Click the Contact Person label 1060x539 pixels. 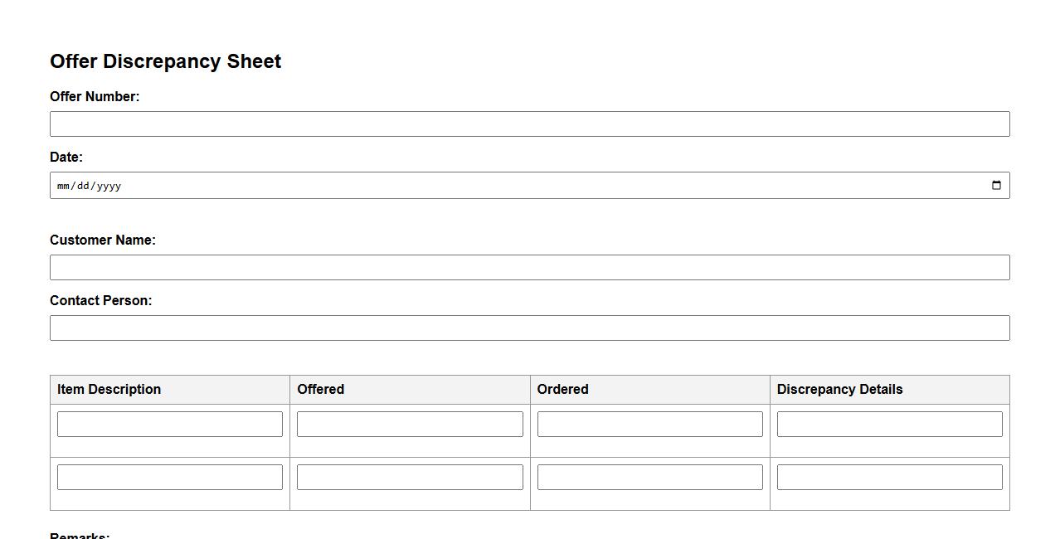click(101, 301)
